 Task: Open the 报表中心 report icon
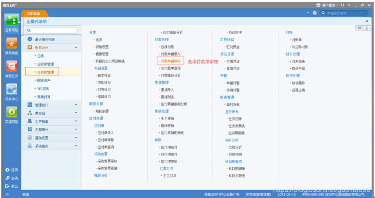(12, 89)
